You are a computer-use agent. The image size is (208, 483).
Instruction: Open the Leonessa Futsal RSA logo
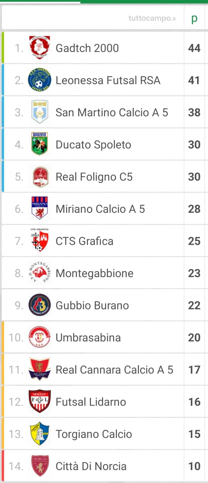[x=39, y=80]
